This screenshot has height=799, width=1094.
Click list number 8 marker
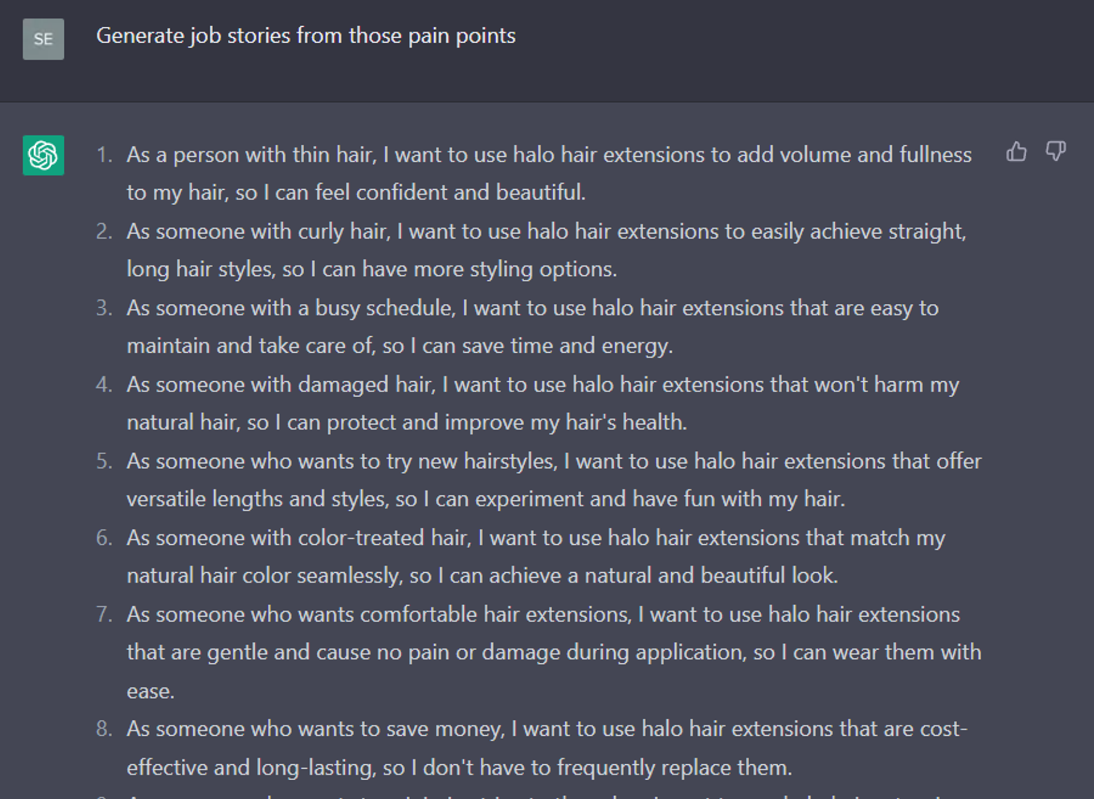(104, 729)
